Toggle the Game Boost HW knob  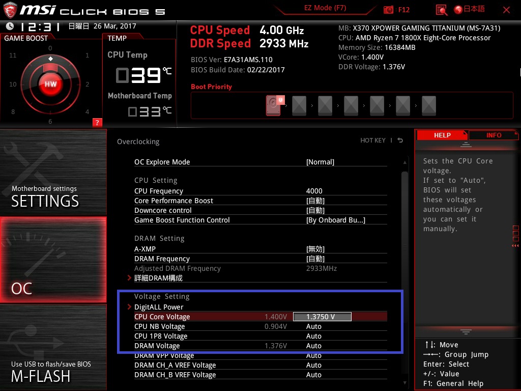tap(50, 84)
